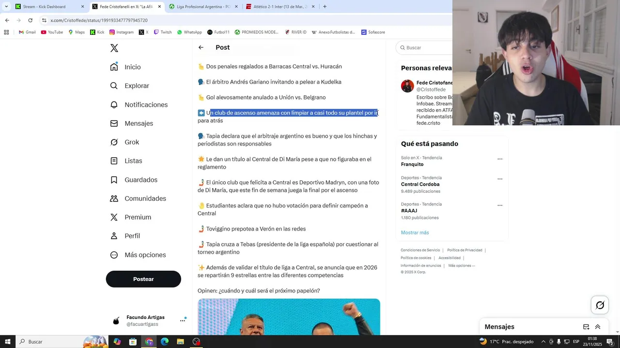
Task: Open the Kick bookmark
Action: [97, 32]
